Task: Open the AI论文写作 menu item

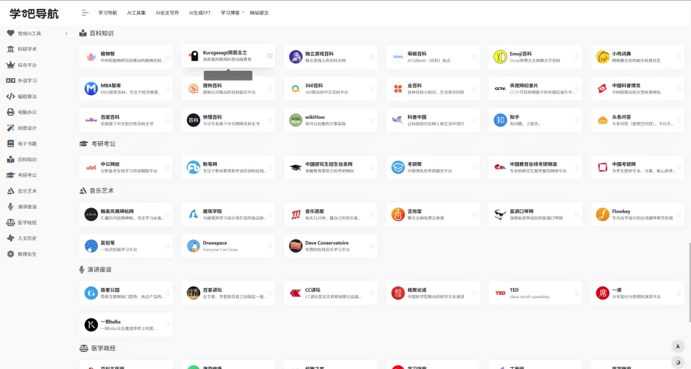Action: [167, 13]
